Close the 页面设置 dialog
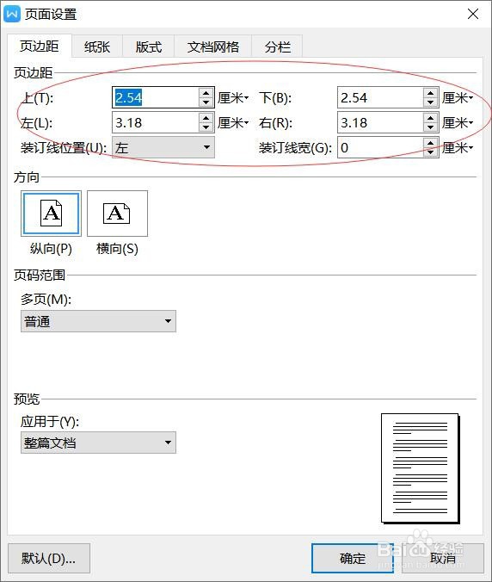492x582 pixels. pyautogui.click(x=473, y=14)
